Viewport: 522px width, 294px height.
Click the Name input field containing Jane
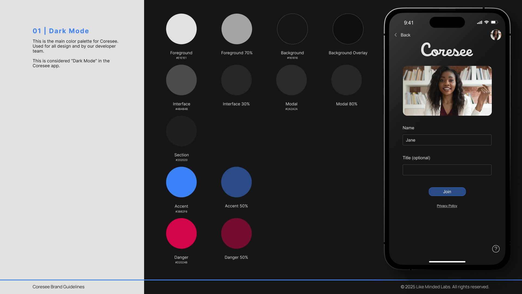tap(447, 140)
